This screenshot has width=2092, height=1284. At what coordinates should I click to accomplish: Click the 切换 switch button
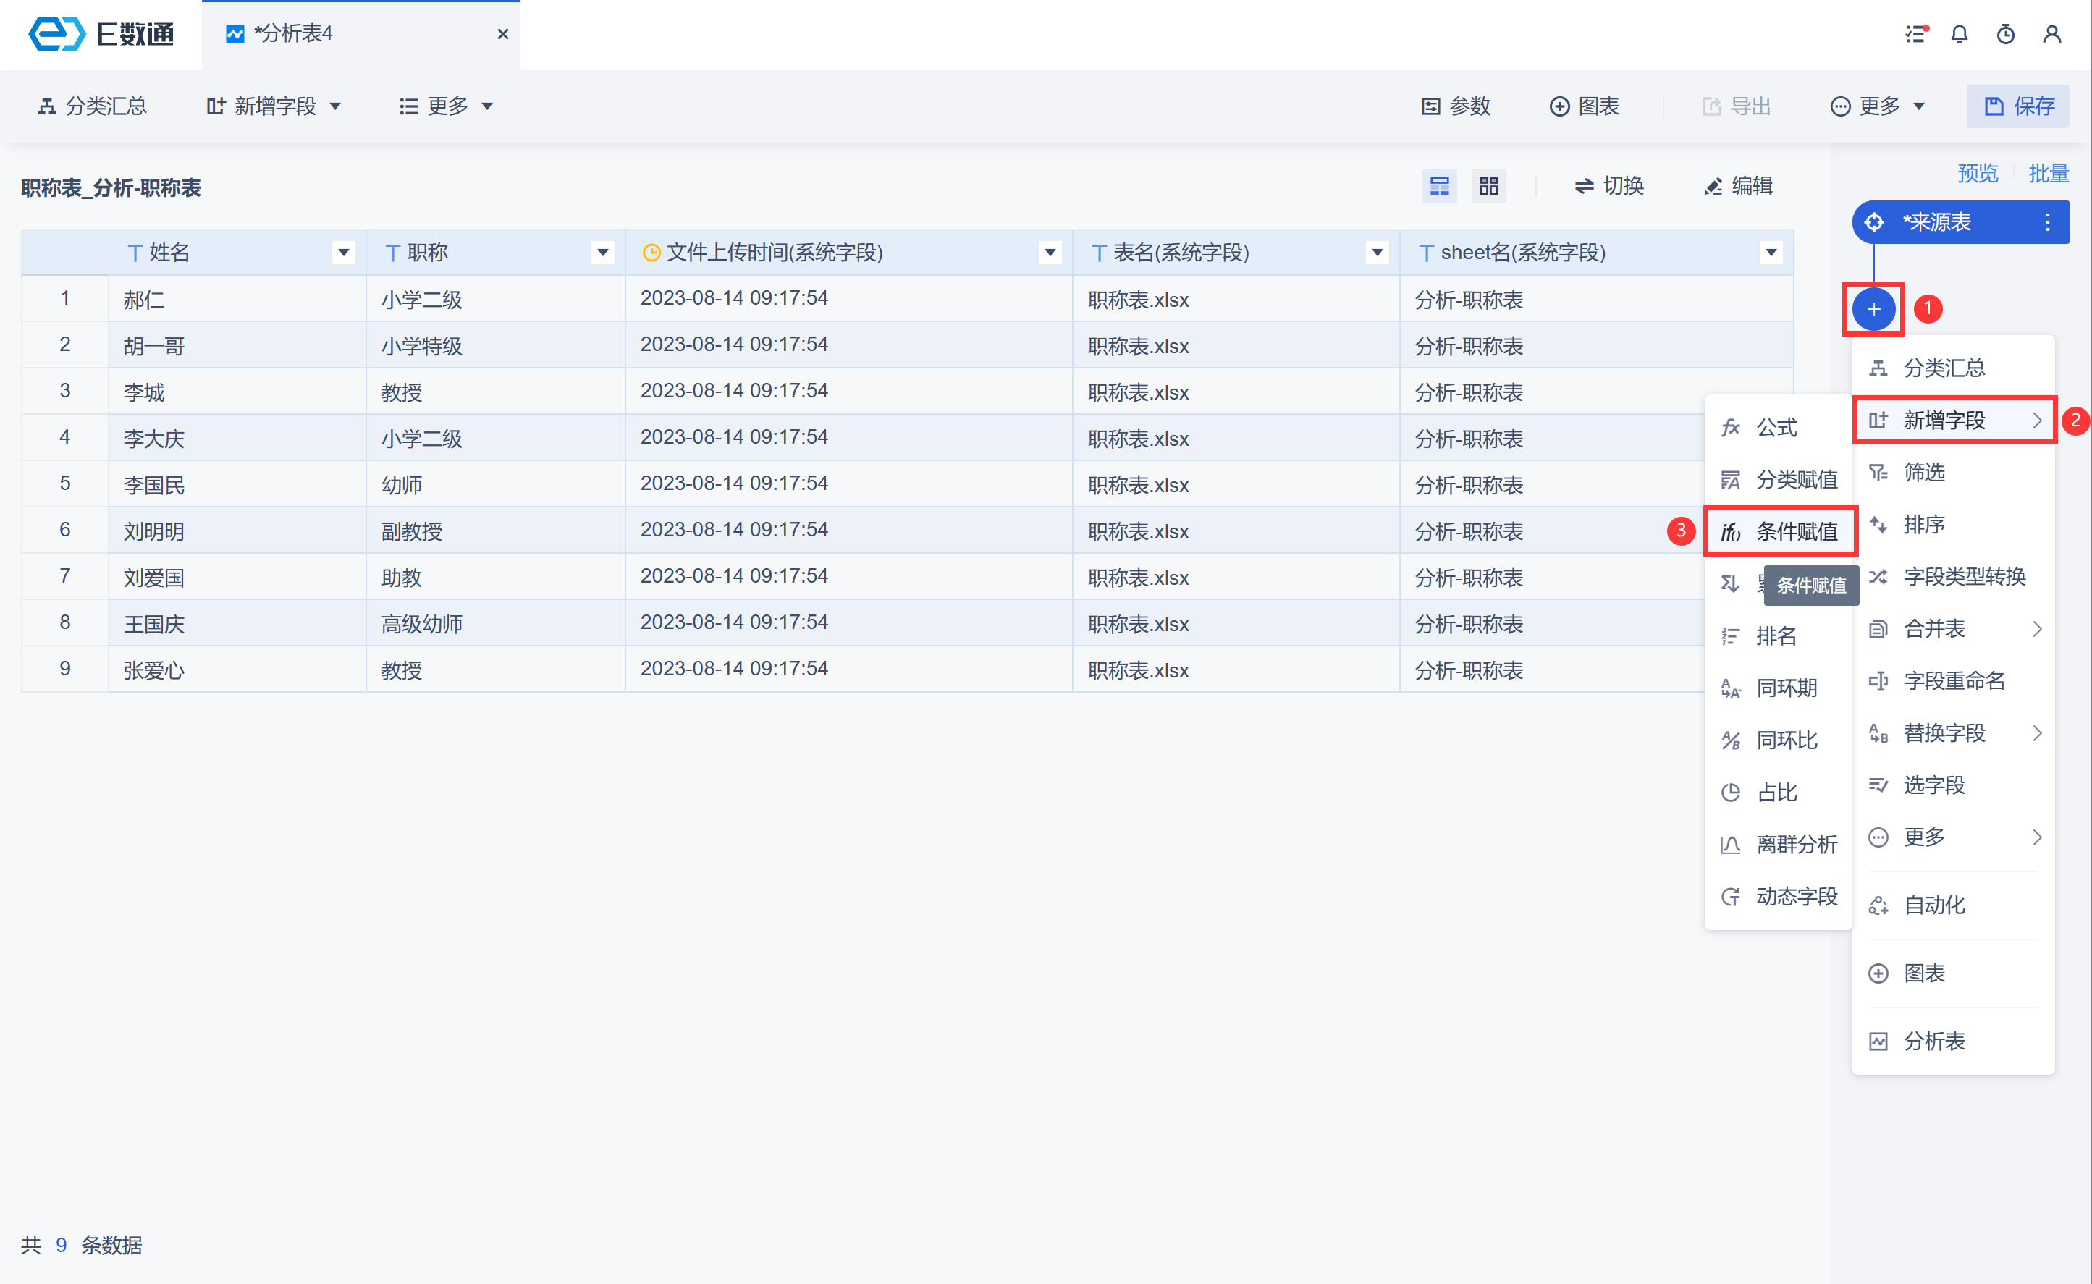pyautogui.click(x=1608, y=186)
